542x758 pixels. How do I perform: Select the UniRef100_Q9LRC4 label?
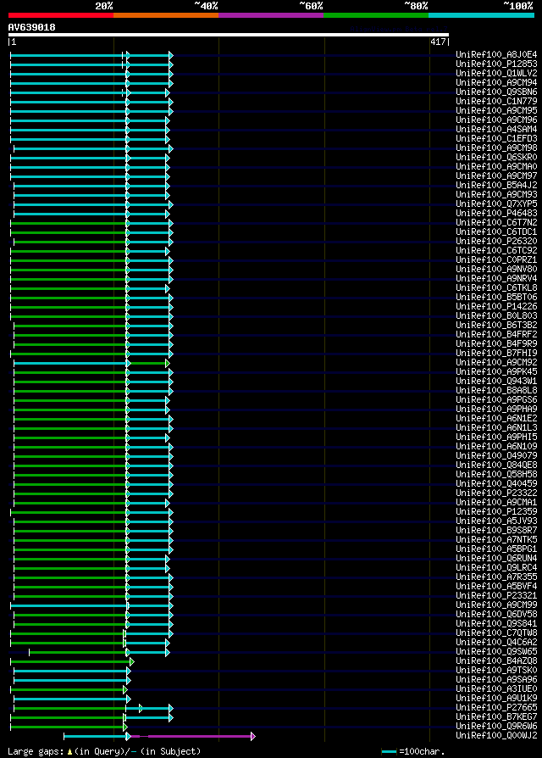[x=496, y=567]
